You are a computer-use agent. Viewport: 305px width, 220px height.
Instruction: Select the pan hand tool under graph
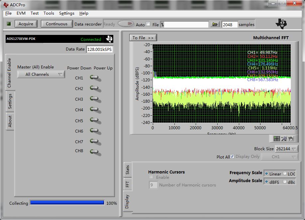(x=291, y=139)
